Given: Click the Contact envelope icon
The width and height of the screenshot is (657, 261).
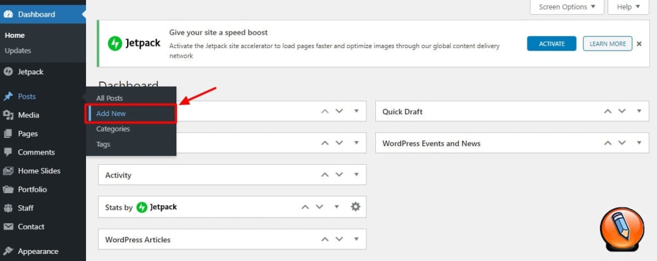Looking at the screenshot, I should [8, 226].
